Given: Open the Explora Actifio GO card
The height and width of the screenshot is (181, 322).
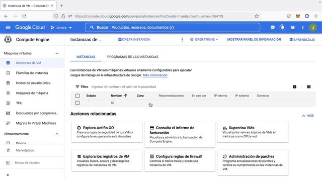Looking at the screenshot, I should tap(107, 132).
